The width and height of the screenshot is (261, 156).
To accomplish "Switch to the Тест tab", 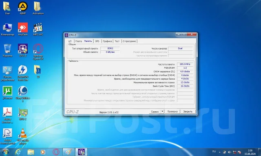I will tap(117, 41).
